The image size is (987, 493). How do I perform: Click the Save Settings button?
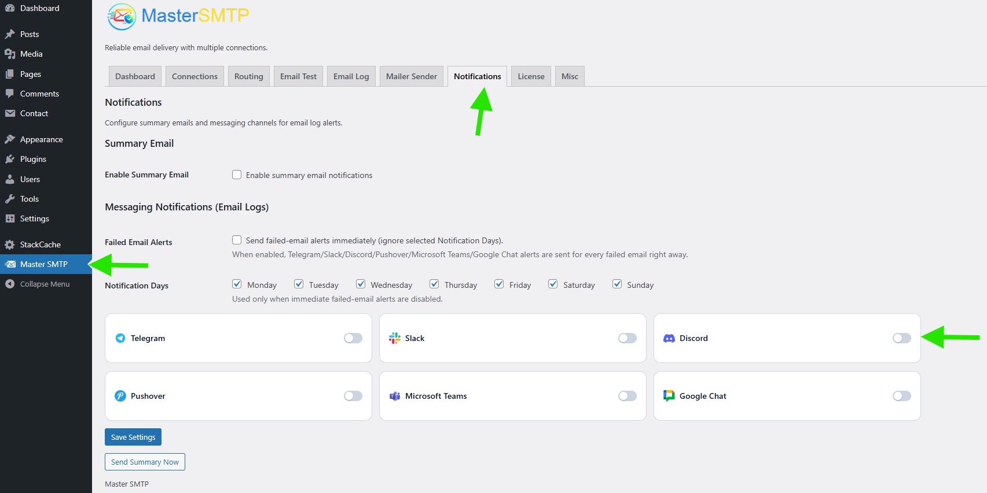[x=133, y=437]
